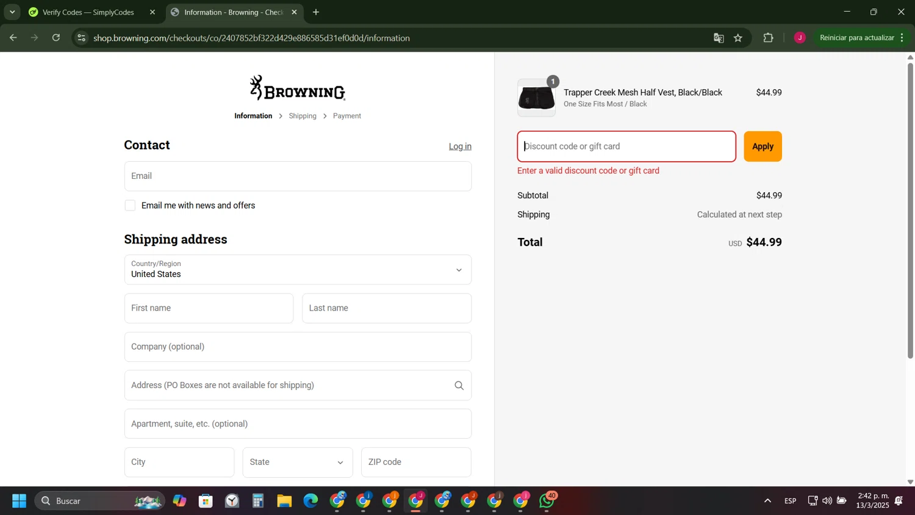Open WhatsApp from the taskbar
915x515 pixels.
pyautogui.click(x=547, y=501)
